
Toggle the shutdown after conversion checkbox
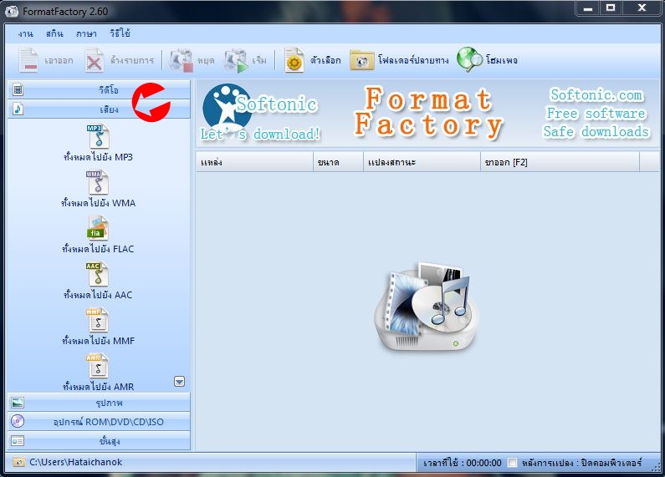(512, 463)
